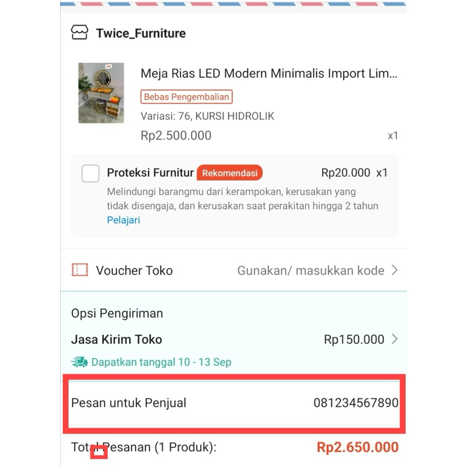Open the Meja Rias product thumbnail
This screenshot has width=467, height=467.
click(x=101, y=93)
